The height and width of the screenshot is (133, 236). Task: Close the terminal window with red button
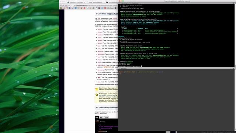(119, 1)
